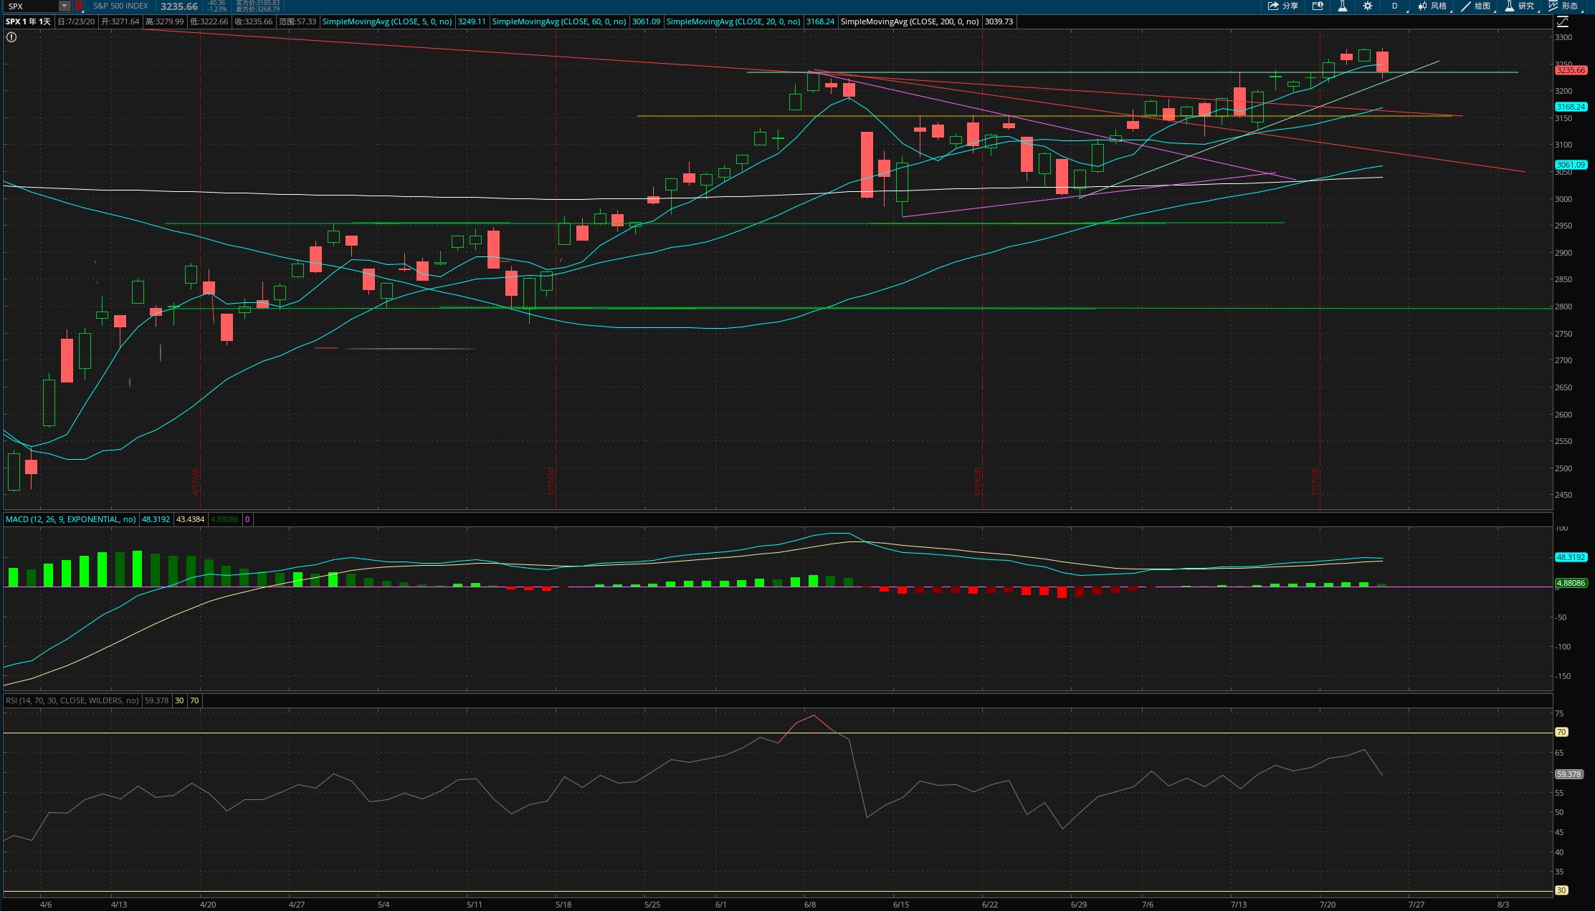
Task: Open the symbol dropdown arrow next to SPX
Action: [65, 6]
